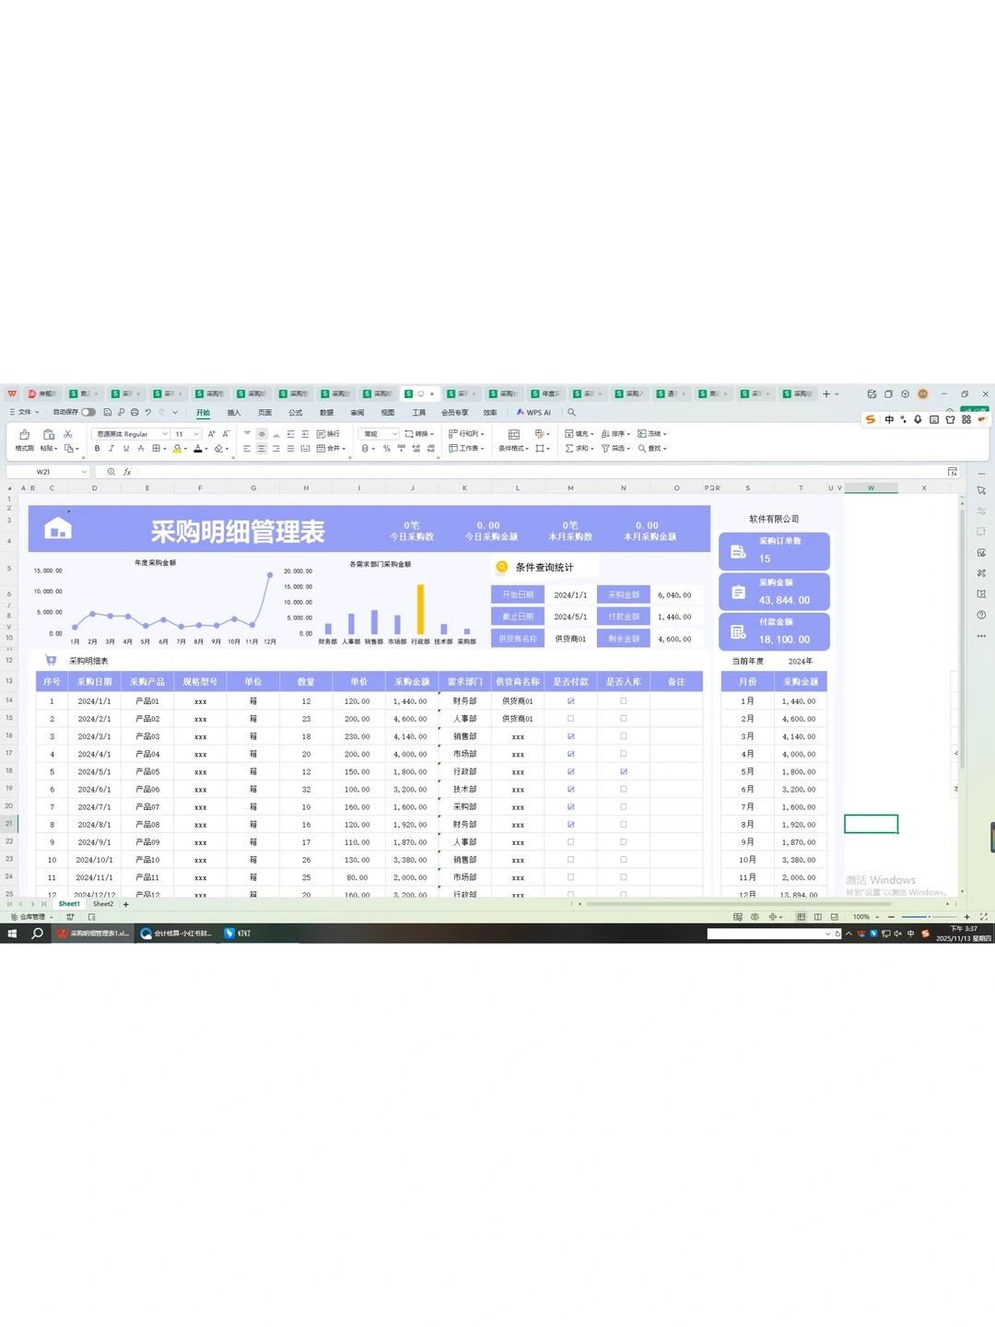Toggle Italic formatting

[x=111, y=449]
